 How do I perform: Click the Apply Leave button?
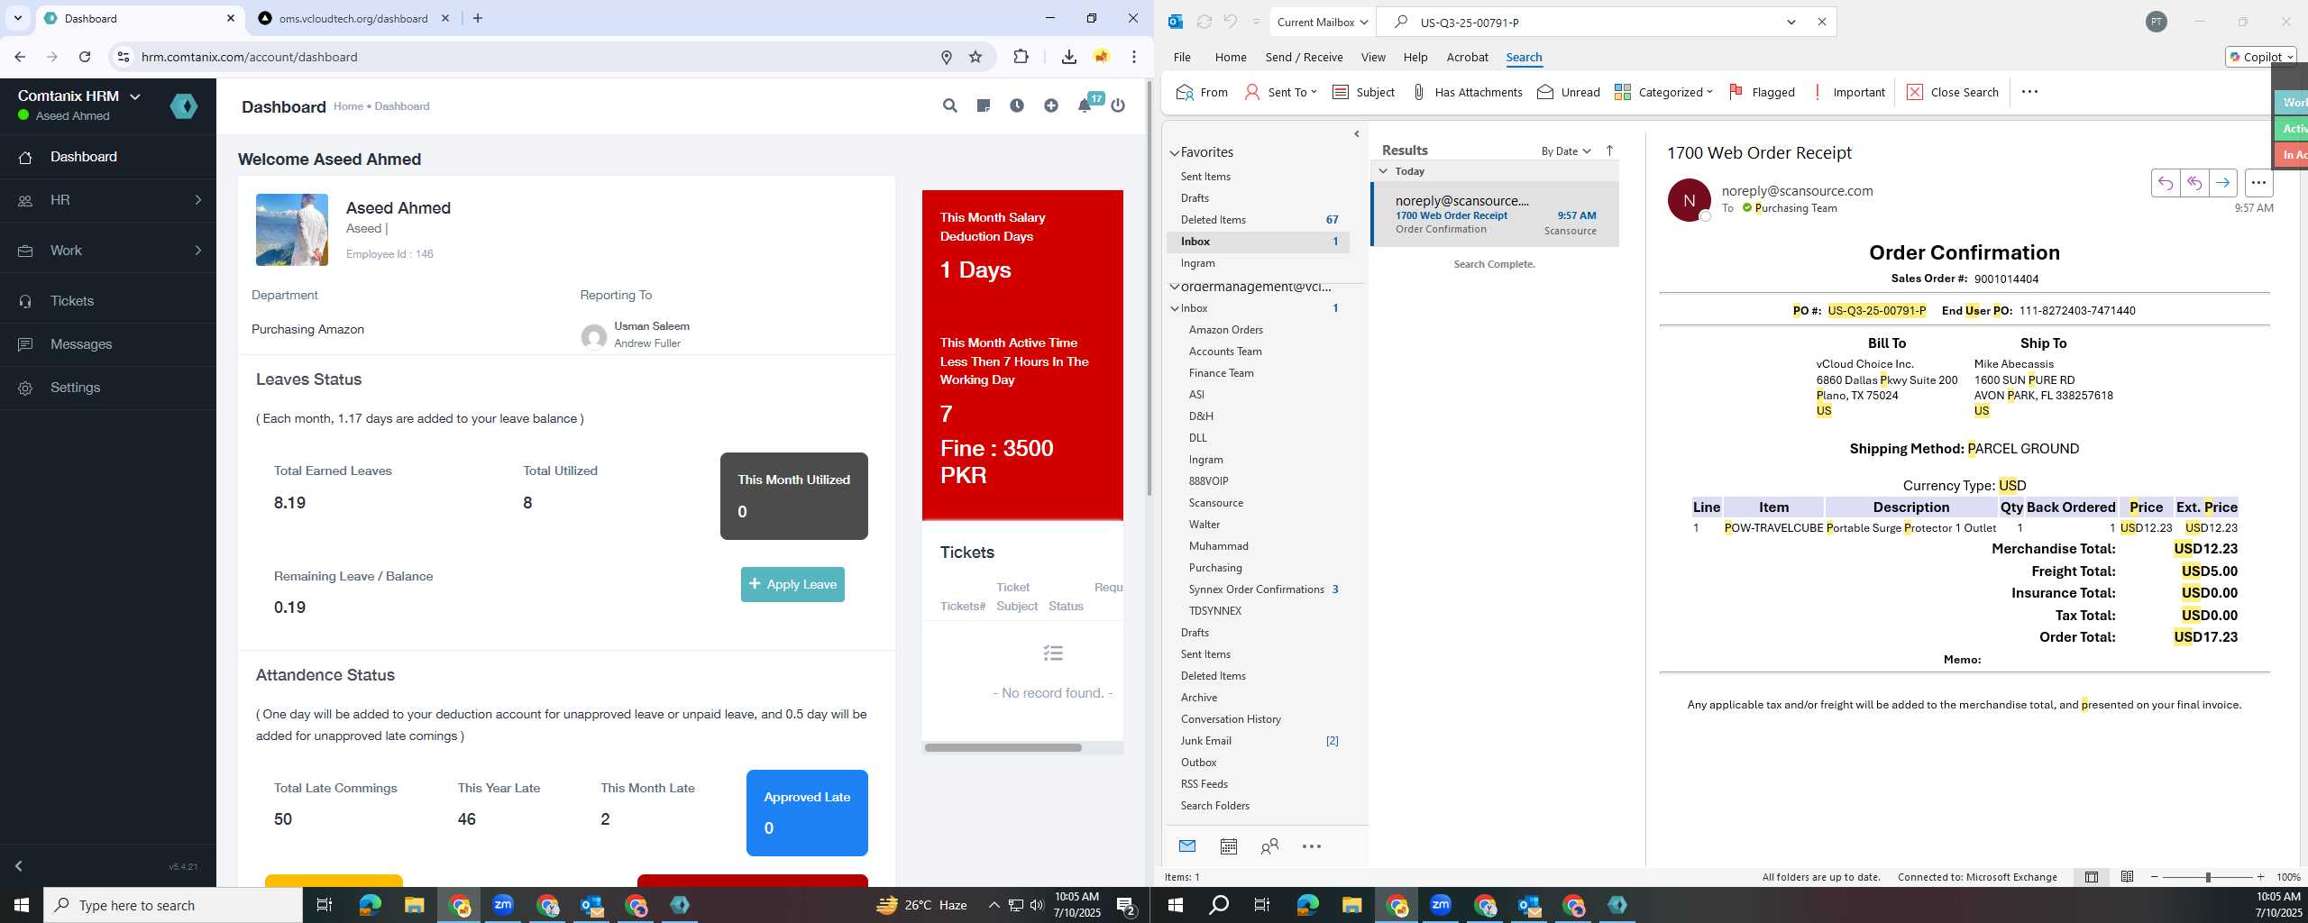click(792, 584)
